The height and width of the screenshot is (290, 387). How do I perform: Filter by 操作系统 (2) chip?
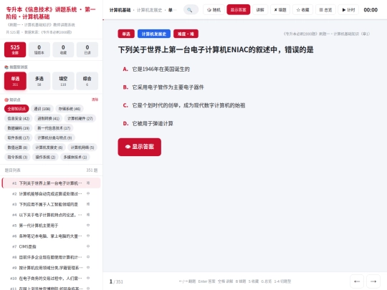[x=45, y=157]
